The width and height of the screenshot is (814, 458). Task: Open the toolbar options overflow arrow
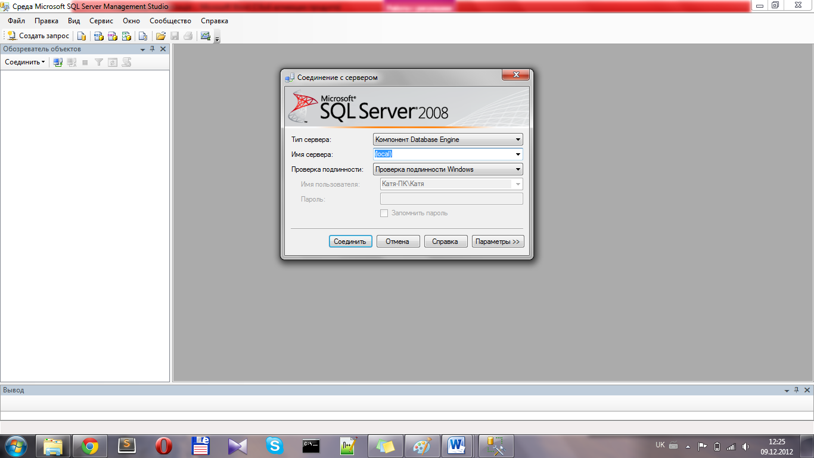pyautogui.click(x=217, y=38)
